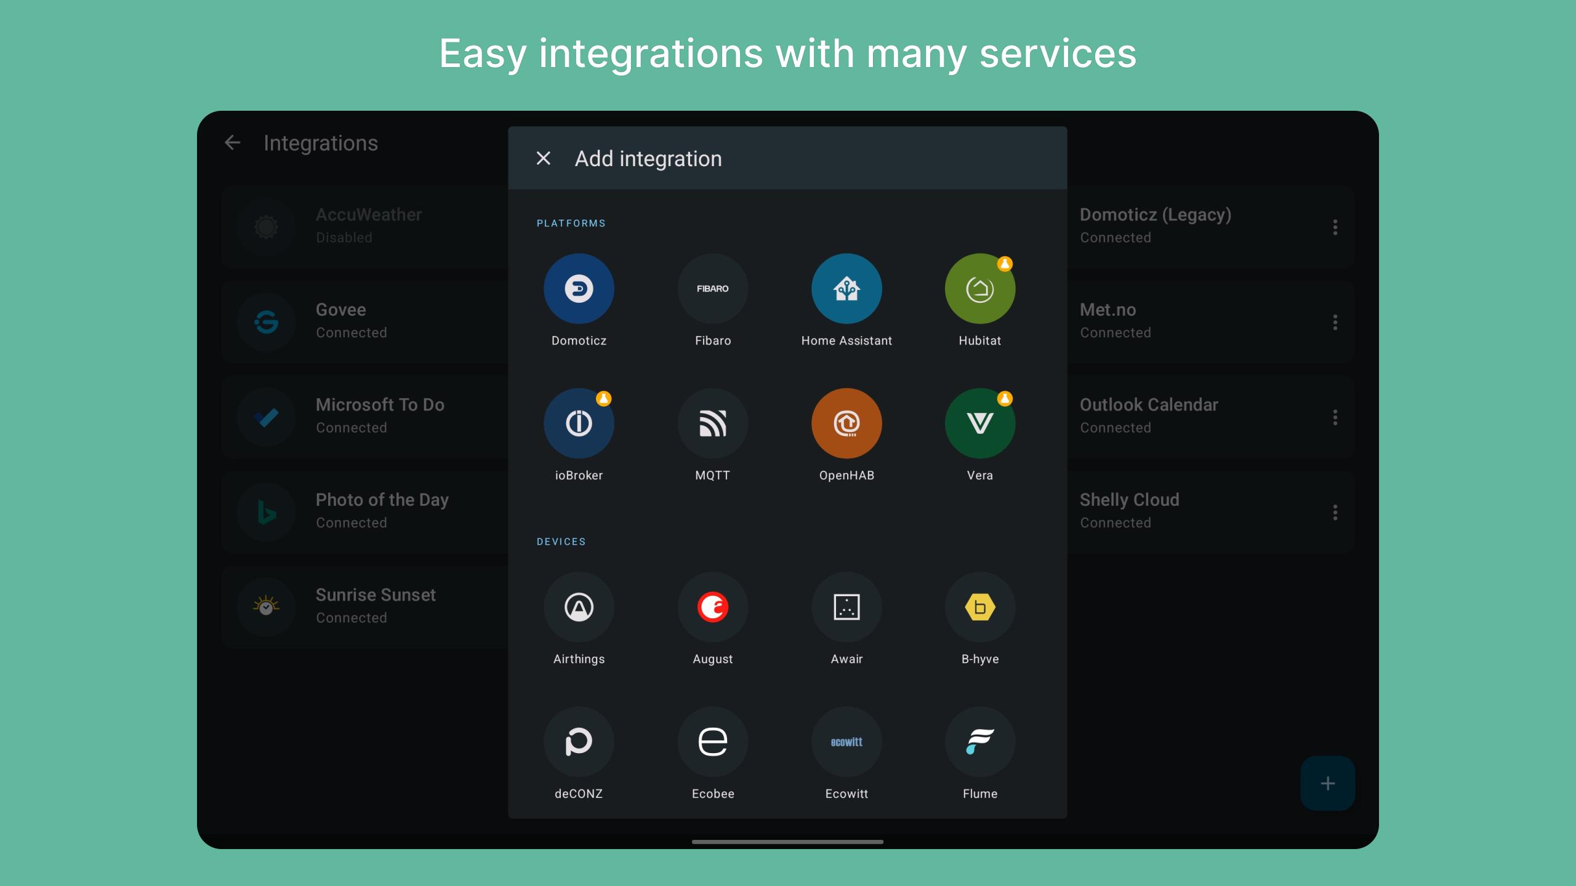The width and height of the screenshot is (1576, 886).
Task: Pick Home Assistant platform
Action: [x=846, y=289]
